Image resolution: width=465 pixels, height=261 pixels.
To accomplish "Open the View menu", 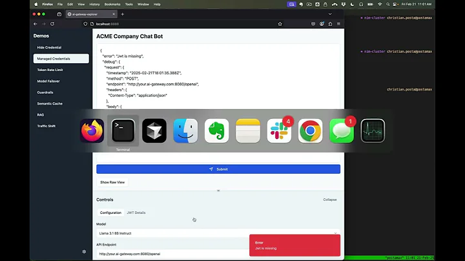I will pos(81,4).
